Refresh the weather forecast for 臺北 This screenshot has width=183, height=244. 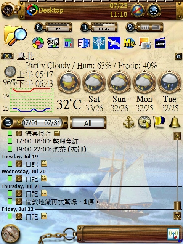pyautogui.click(x=178, y=56)
